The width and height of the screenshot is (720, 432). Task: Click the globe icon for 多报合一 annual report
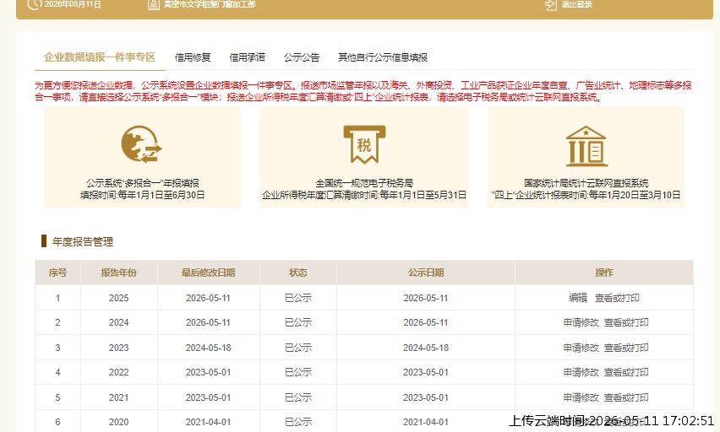[141, 144]
